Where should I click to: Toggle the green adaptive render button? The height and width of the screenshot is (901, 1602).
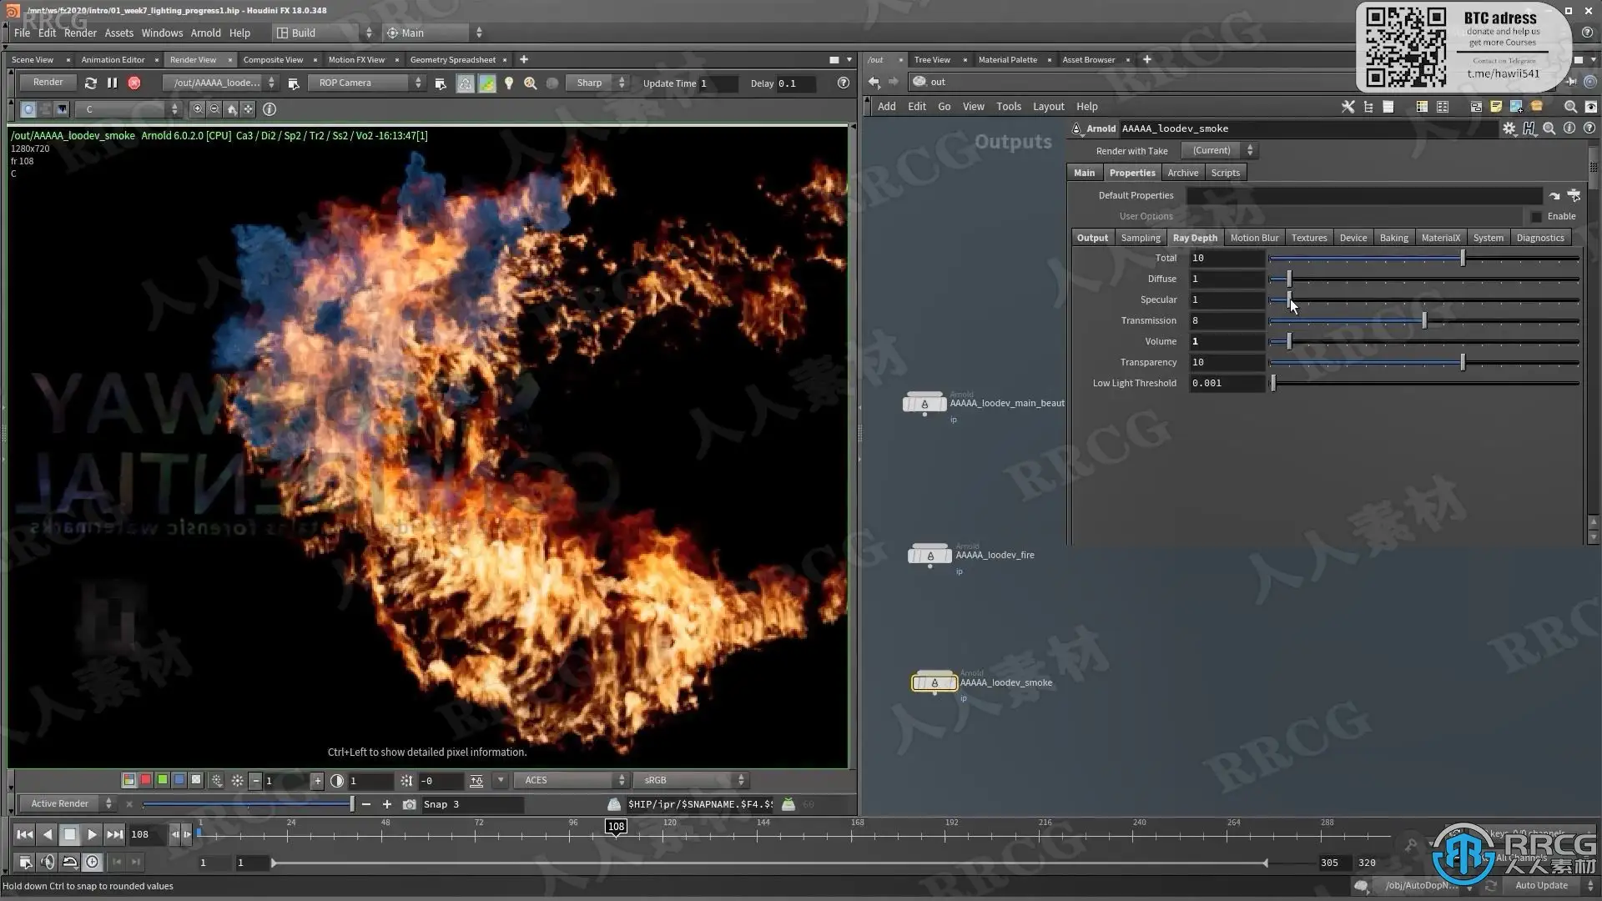(486, 83)
